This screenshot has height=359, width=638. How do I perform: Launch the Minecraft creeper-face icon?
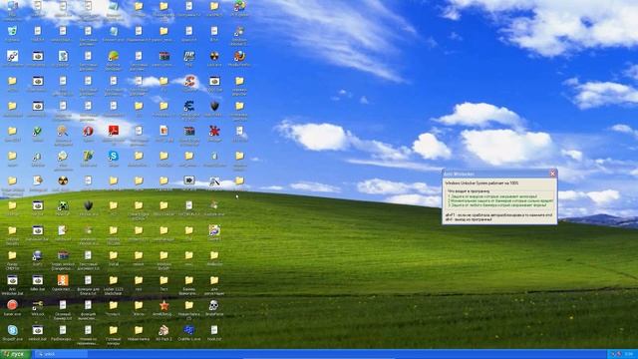pyautogui.click(x=63, y=205)
